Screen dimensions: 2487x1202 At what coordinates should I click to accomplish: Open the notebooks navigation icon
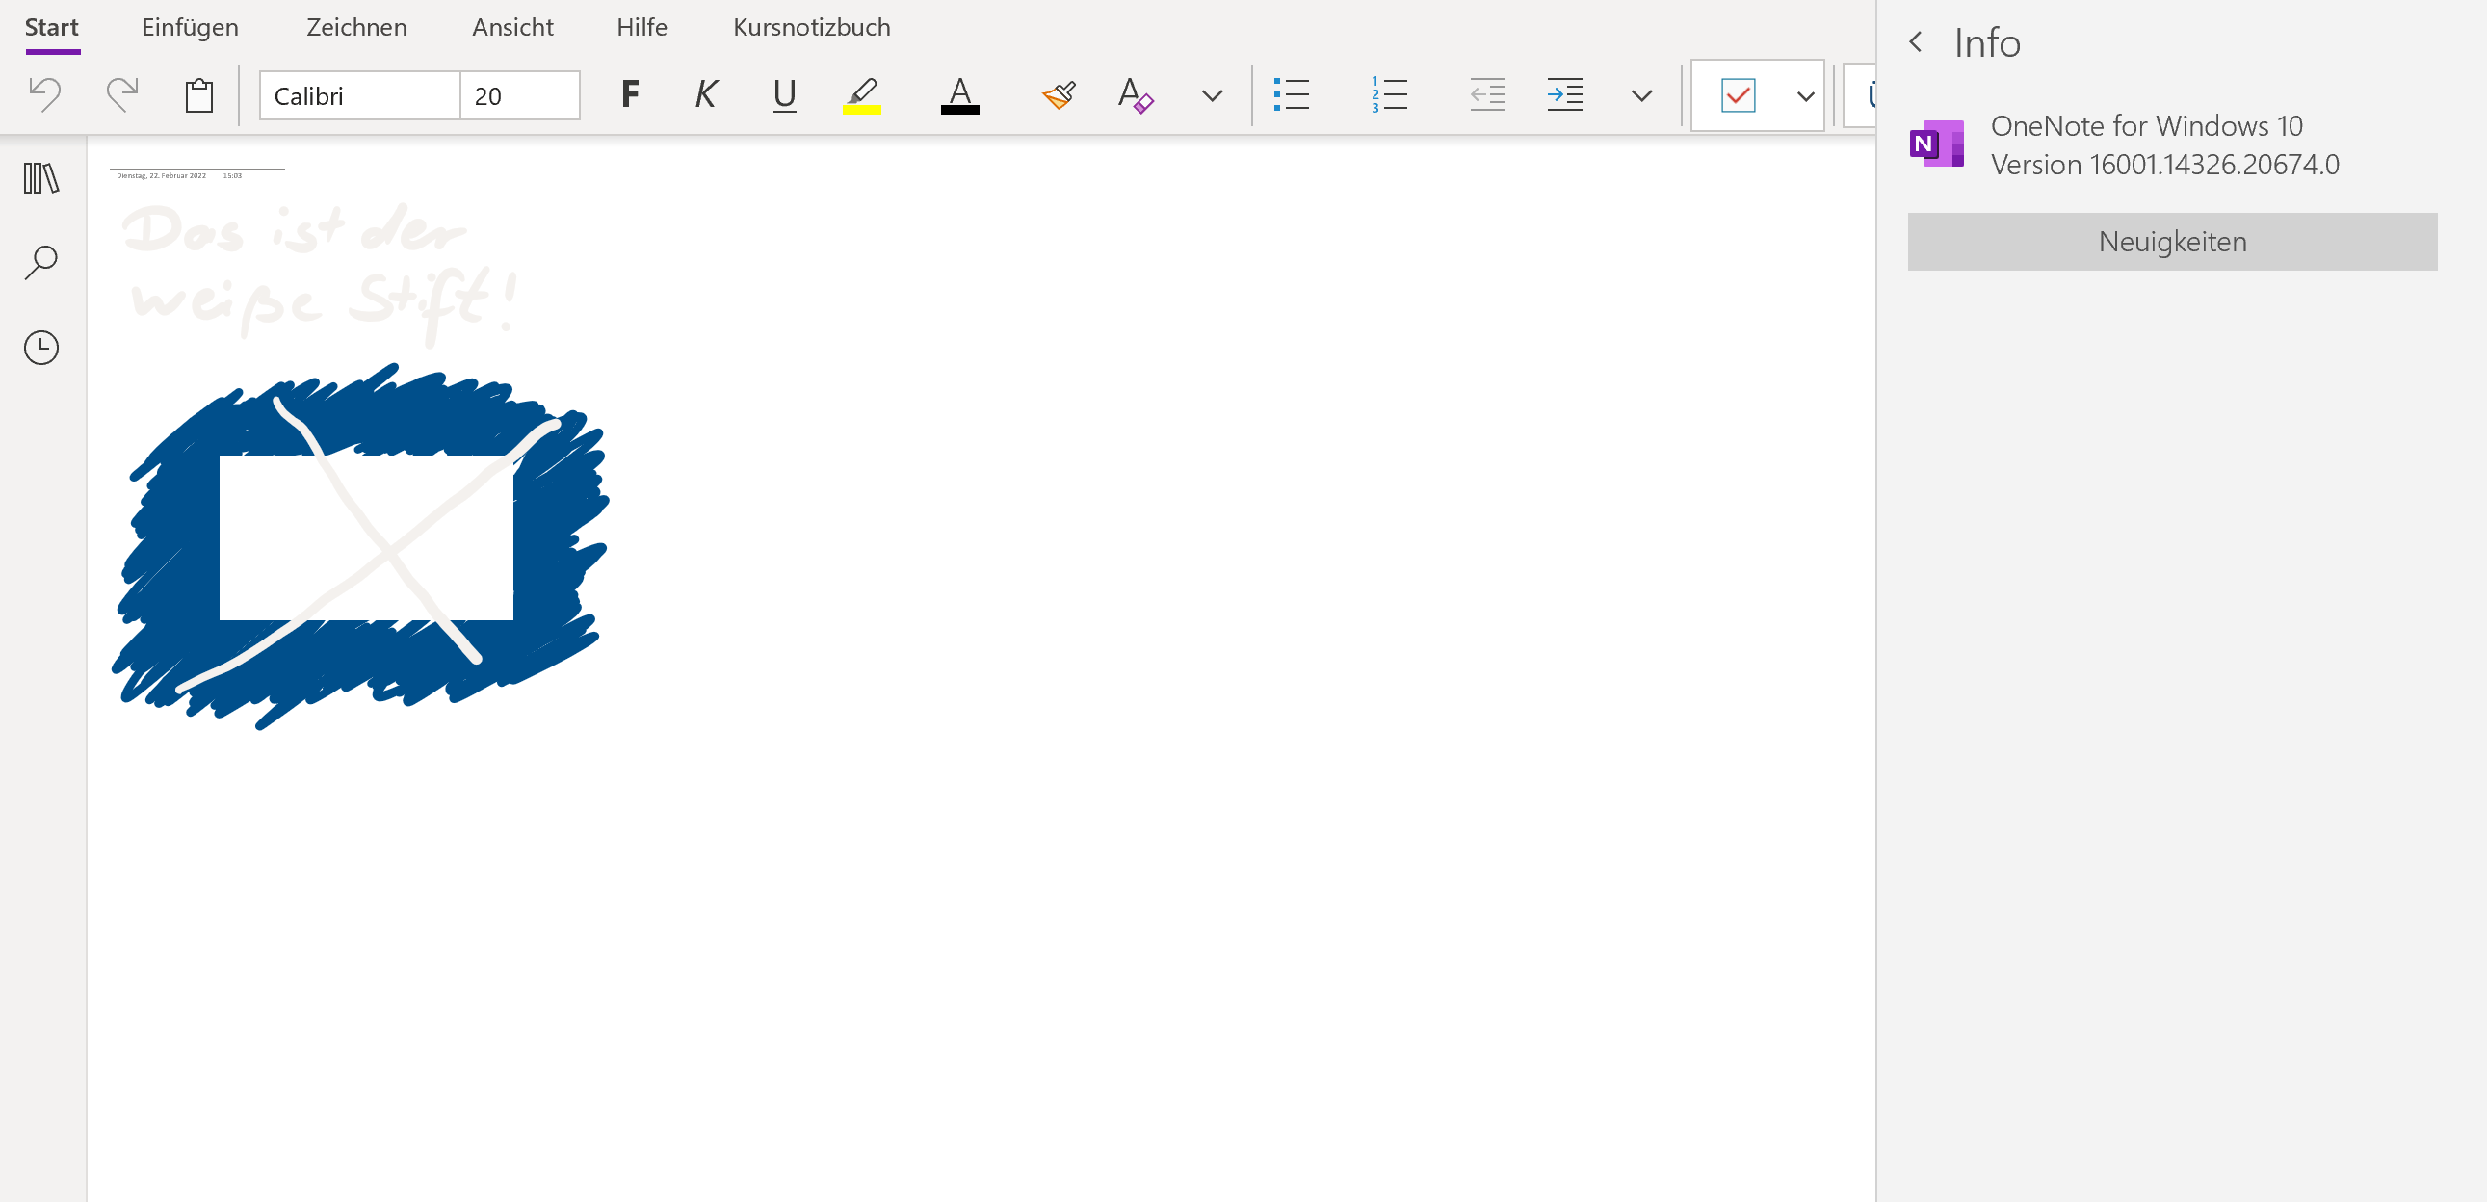point(41,178)
